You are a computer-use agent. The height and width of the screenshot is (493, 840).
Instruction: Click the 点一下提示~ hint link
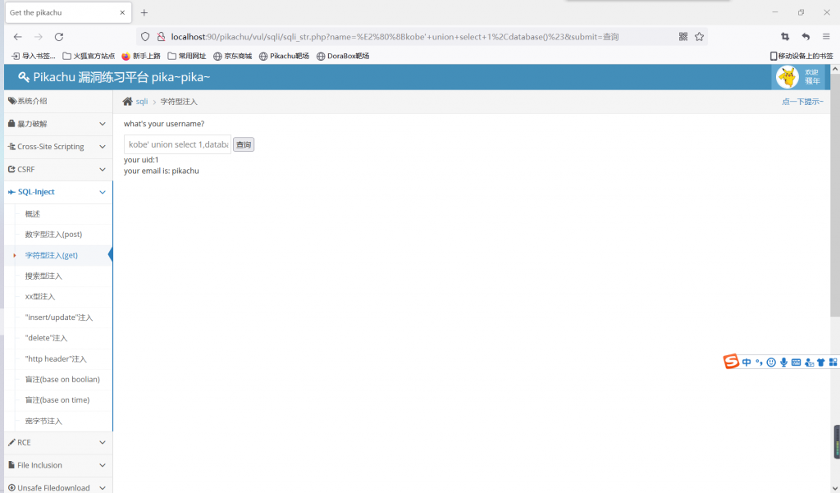click(802, 102)
